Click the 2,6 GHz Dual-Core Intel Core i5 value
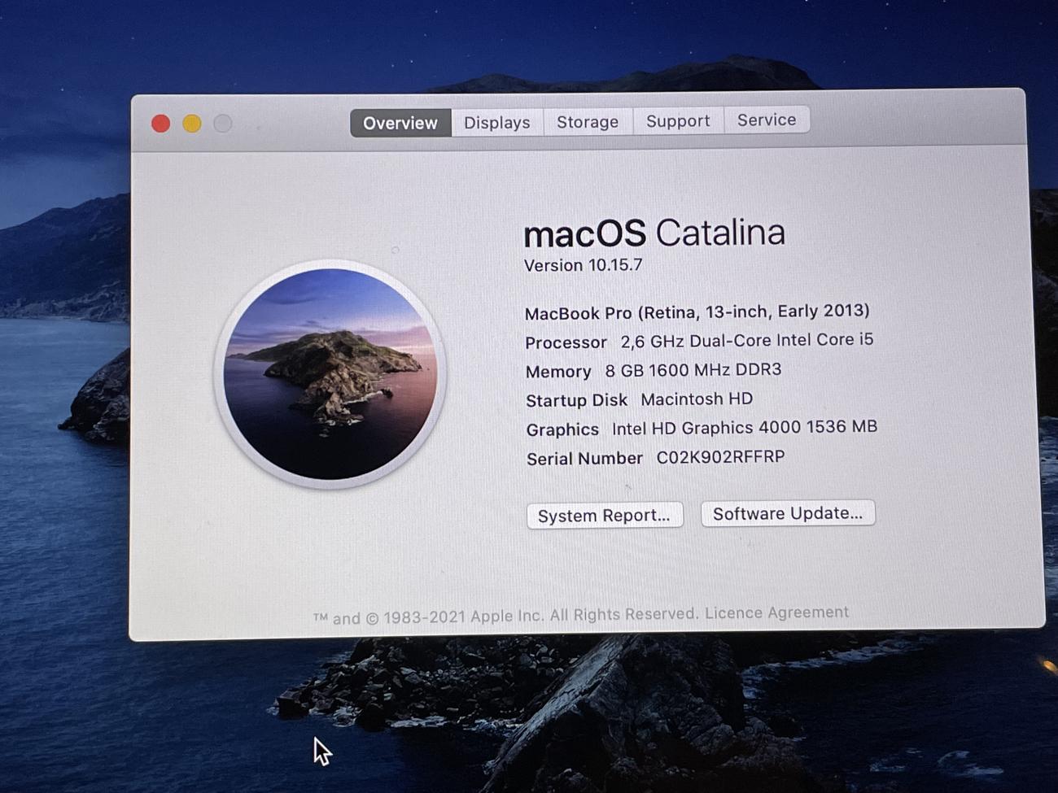The height and width of the screenshot is (793, 1058). point(746,340)
